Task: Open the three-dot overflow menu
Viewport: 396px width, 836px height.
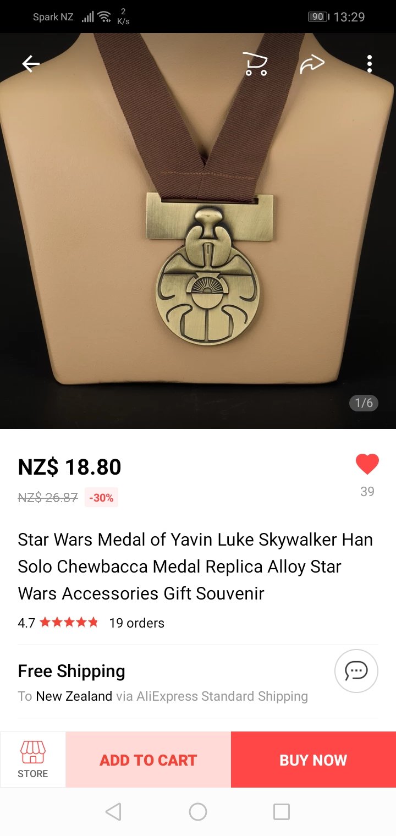Action: [x=370, y=64]
